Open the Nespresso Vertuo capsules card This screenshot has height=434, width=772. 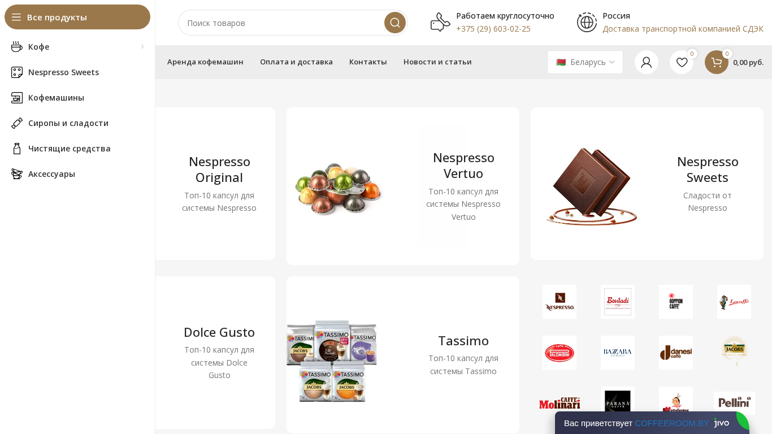(x=403, y=186)
